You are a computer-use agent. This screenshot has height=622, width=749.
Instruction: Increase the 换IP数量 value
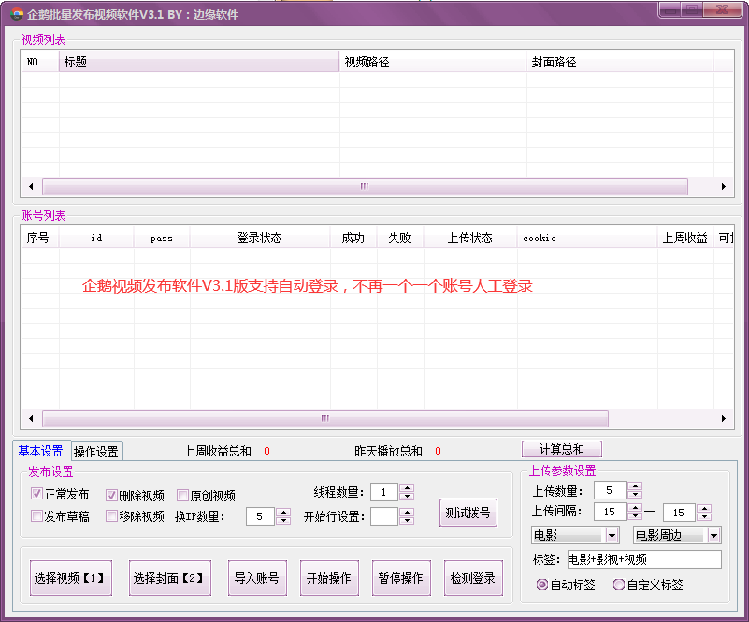point(283,513)
